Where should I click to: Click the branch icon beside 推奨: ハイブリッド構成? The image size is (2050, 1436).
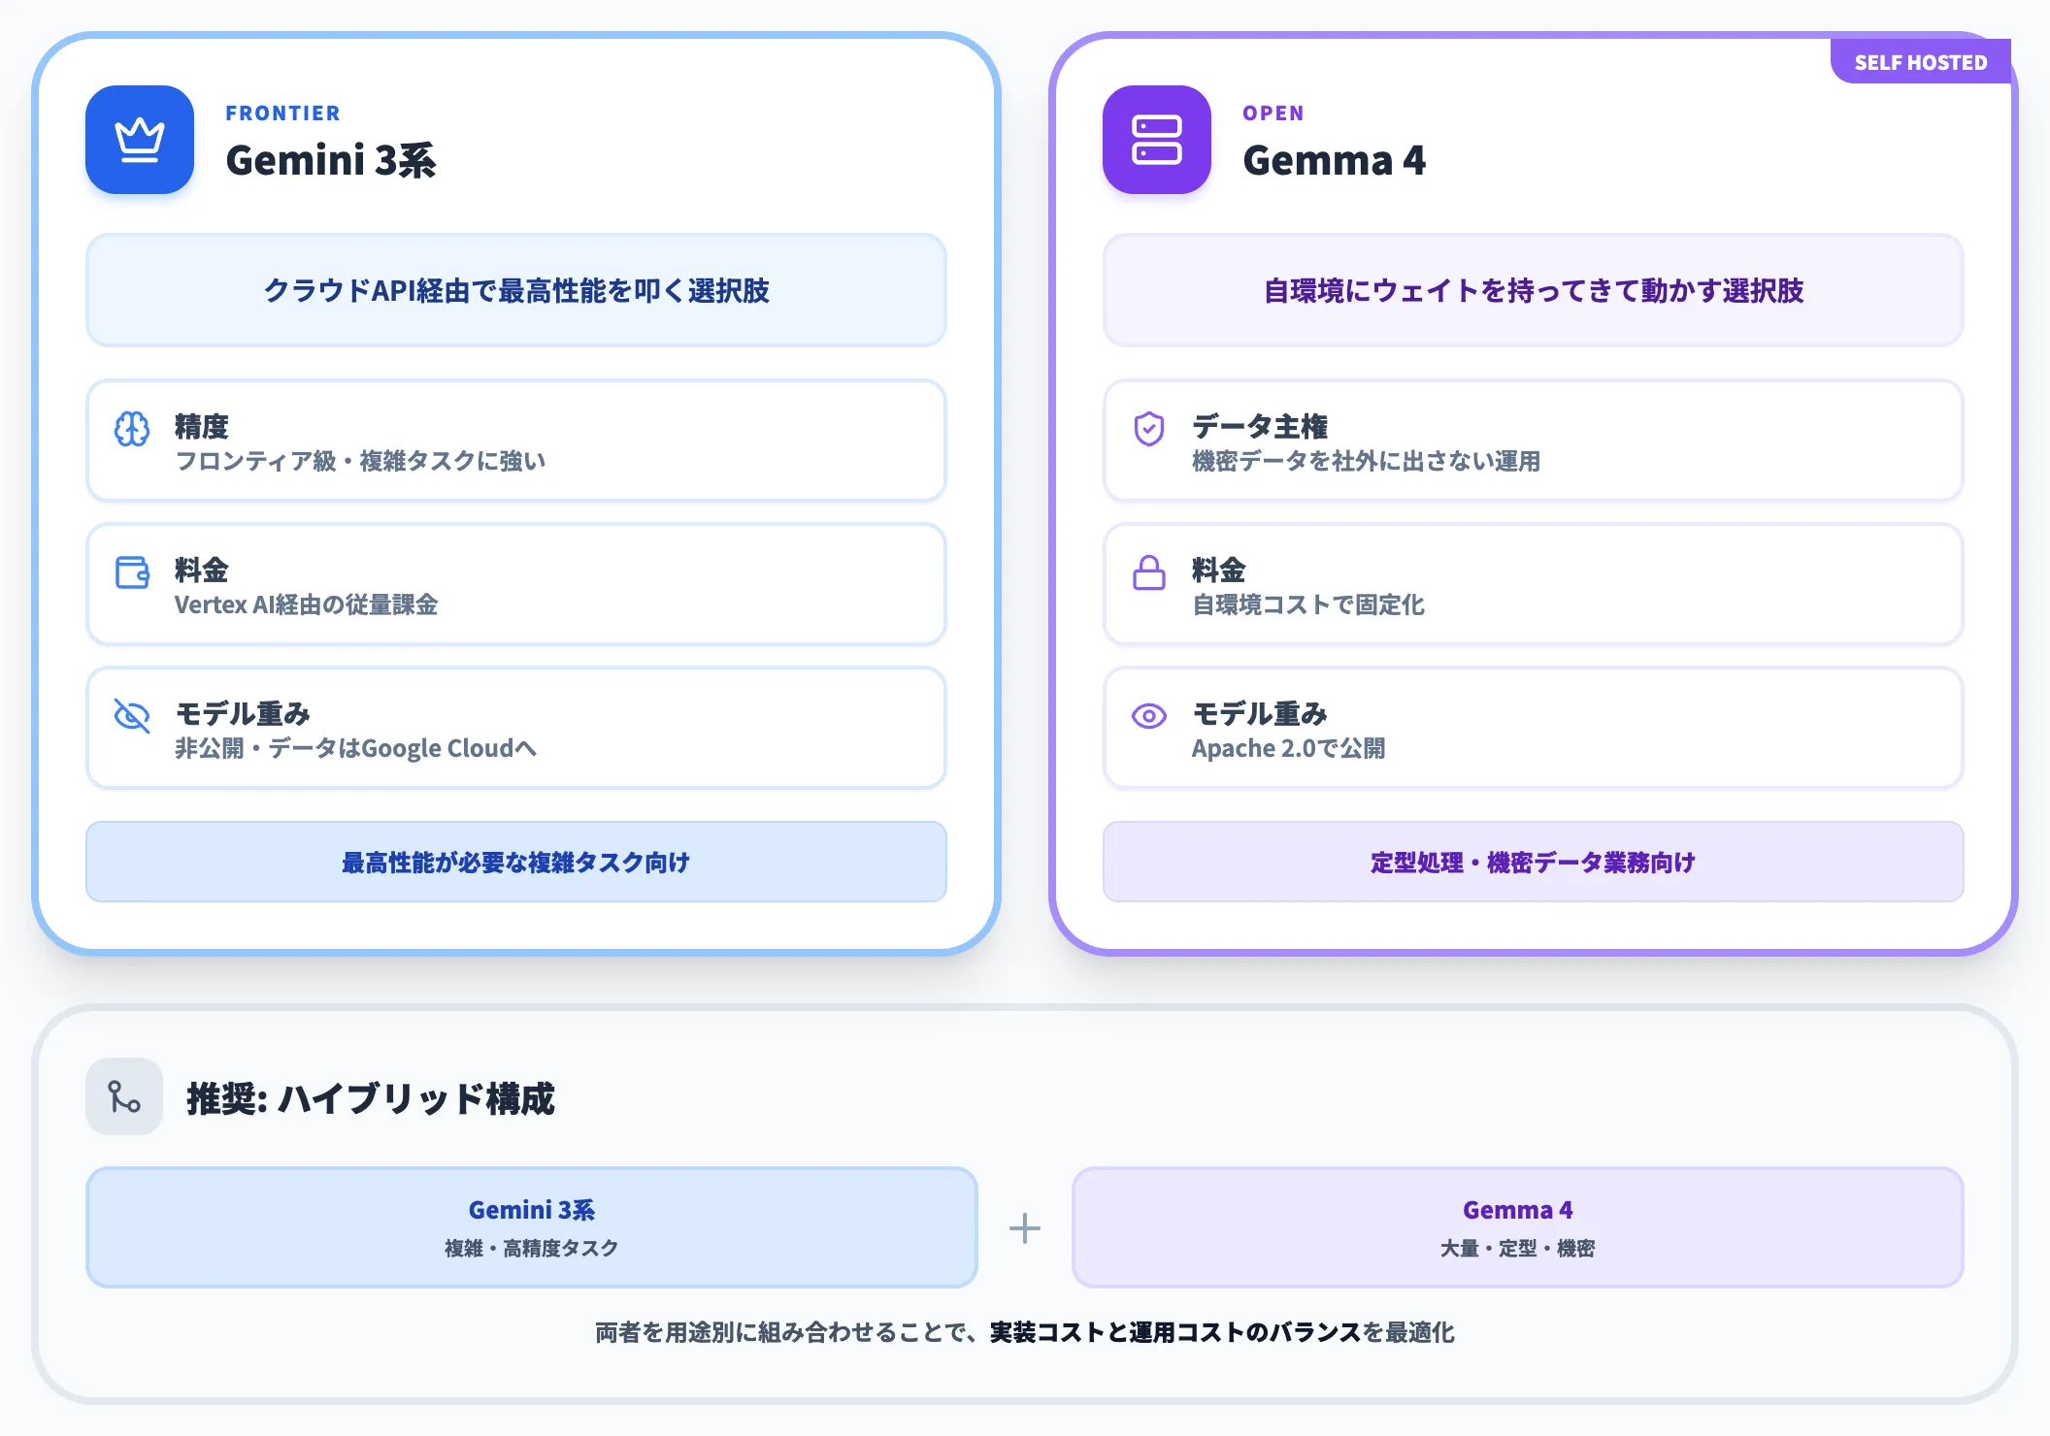point(124,1096)
